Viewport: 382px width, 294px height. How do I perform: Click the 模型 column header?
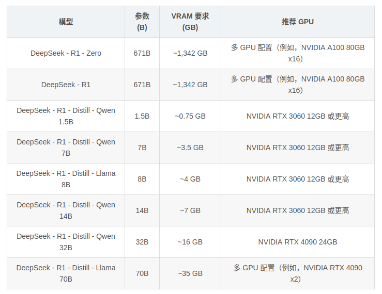[66, 22]
